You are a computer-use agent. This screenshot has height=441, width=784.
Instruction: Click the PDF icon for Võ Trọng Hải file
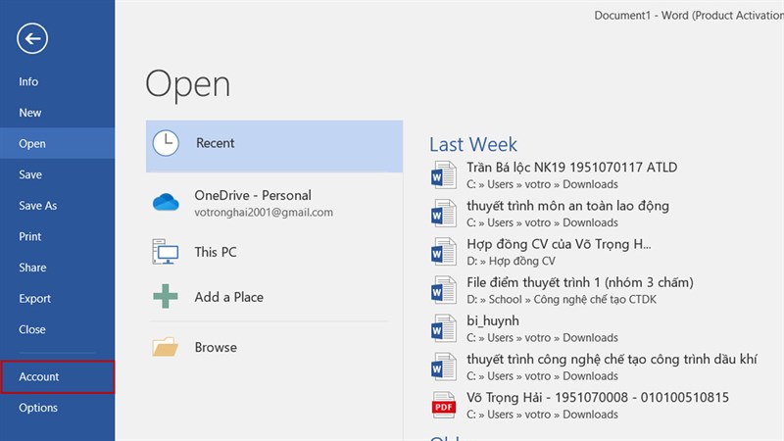point(444,406)
